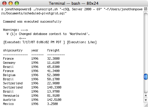Click the shipcountry column header text
Screen dimensions: 148x107
(13, 50)
